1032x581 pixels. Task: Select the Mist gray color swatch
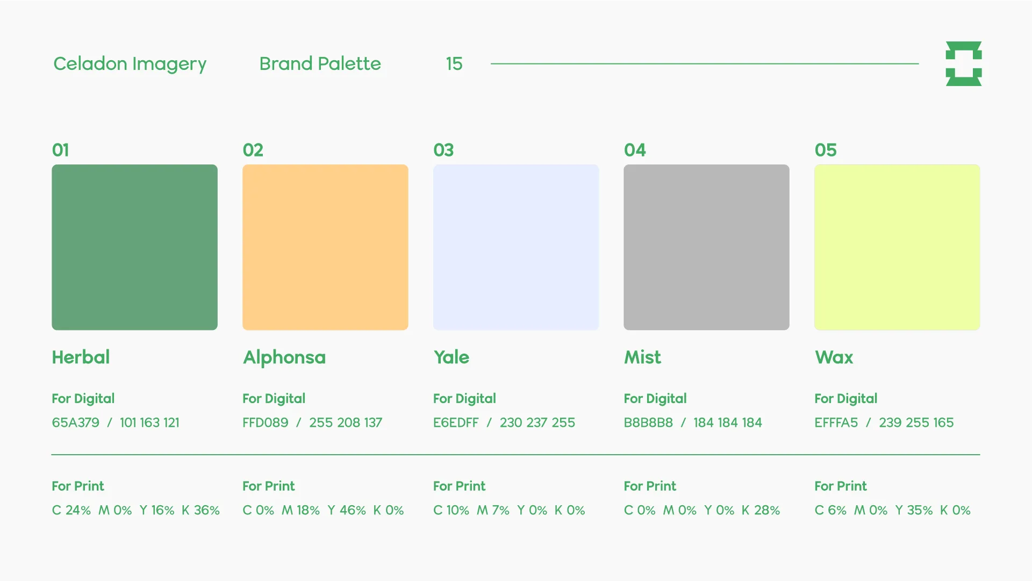pyautogui.click(x=706, y=247)
